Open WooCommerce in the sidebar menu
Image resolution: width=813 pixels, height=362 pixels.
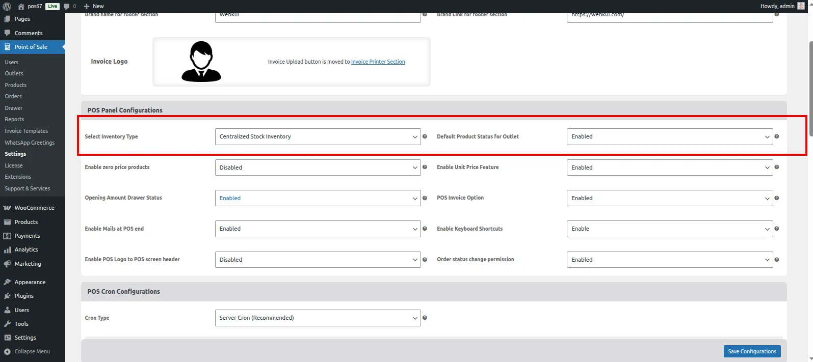point(34,208)
